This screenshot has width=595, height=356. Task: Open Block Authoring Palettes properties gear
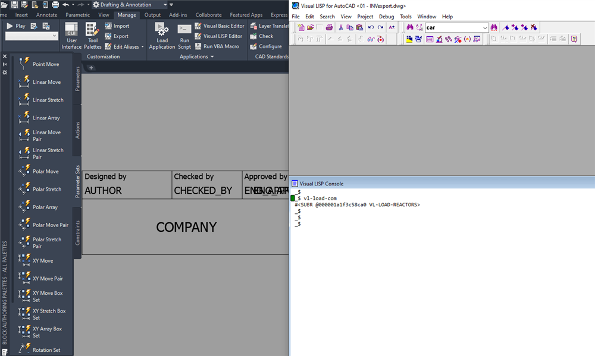tap(5, 72)
